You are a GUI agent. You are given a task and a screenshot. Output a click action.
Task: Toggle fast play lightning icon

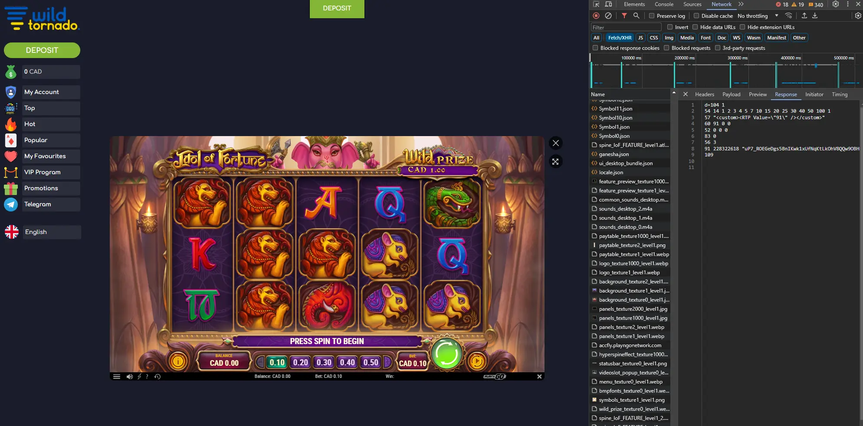click(139, 377)
